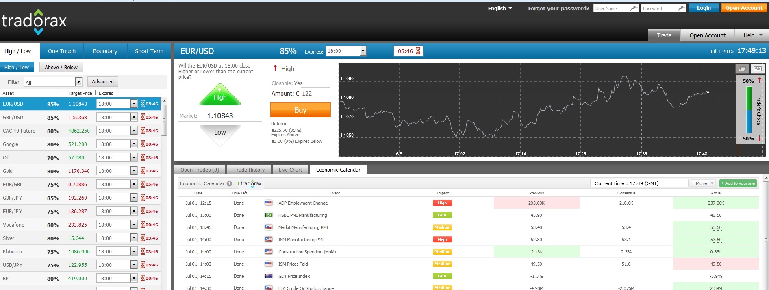Click the green High arrow button

(x=220, y=95)
